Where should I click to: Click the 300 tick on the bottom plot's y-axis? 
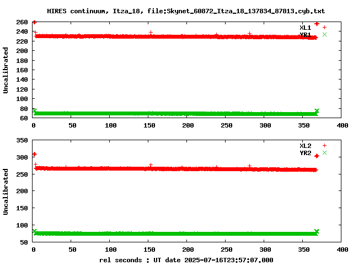click(22, 157)
